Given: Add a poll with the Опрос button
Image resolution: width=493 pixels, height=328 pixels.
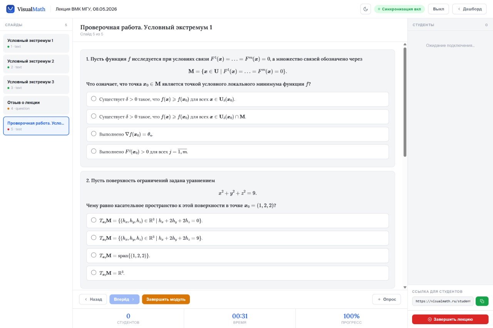Looking at the screenshot, I should tap(387, 299).
